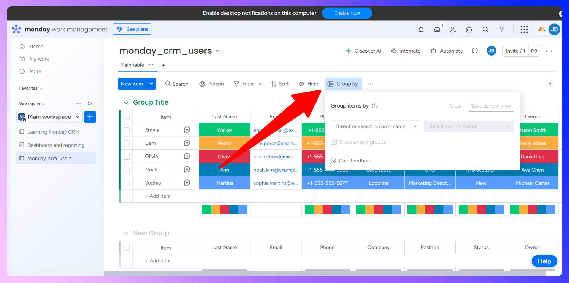Open the help question mark icon
Image resolution: width=569 pixels, height=283 pixels.
pyautogui.click(x=501, y=30)
